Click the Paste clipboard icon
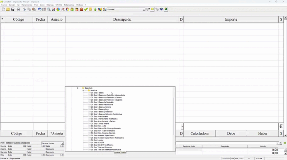The height and width of the screenshot is (160, 287). [34, 9]
